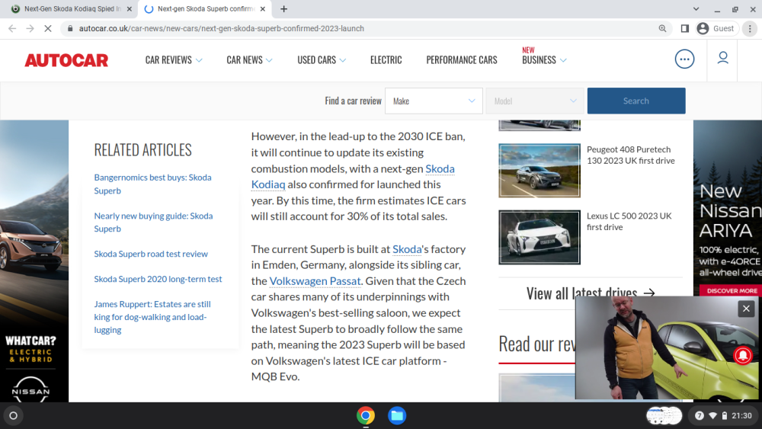Click the zoom magnifier icon in address bar

pyautogui.click(x=662, y=29)
